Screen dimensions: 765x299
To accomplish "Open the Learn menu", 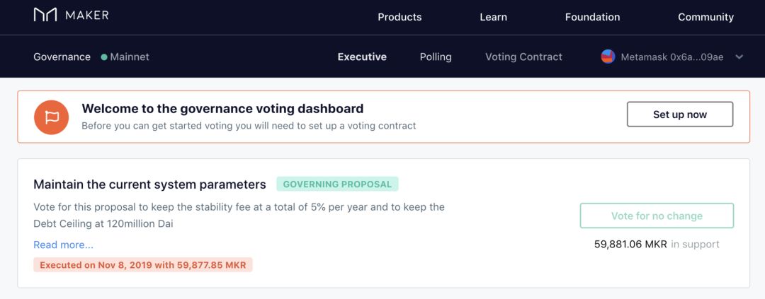I will coord(493,17).
